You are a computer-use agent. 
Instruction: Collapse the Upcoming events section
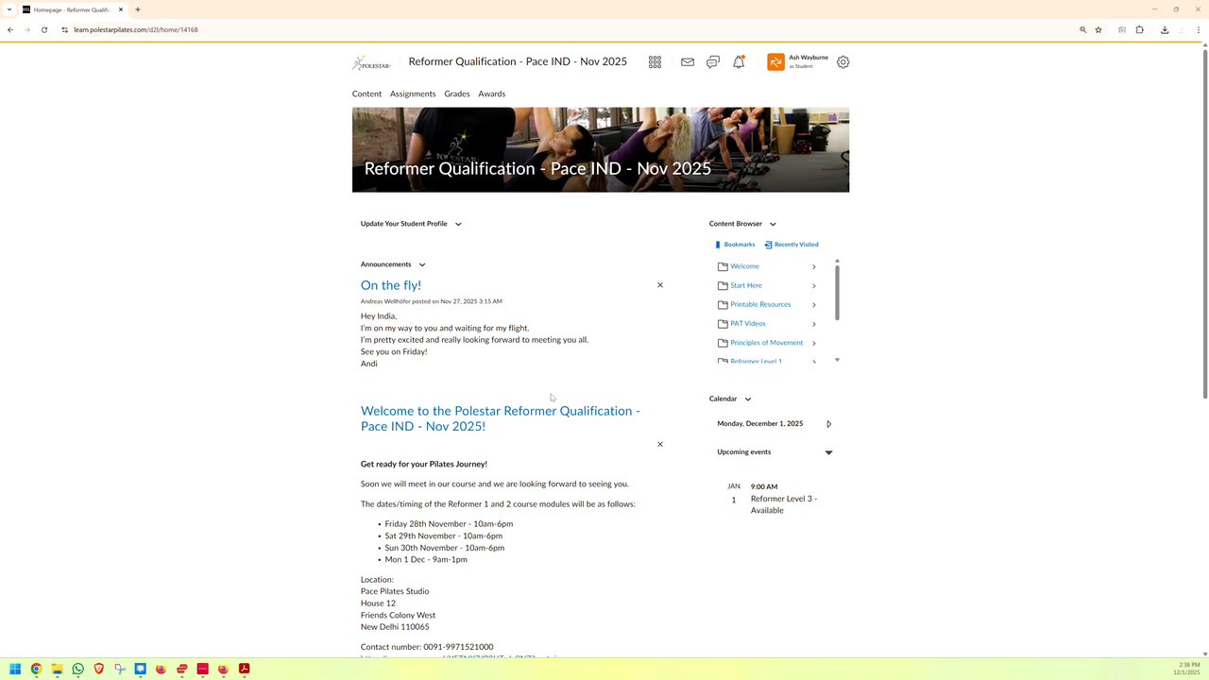pos(828,452)
